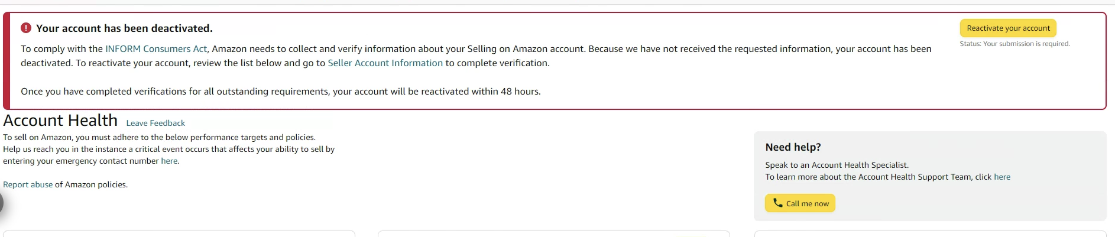Screen dimensions: 1115x237
Task: Click the dark circular widget at left edge
Action: 1,203
